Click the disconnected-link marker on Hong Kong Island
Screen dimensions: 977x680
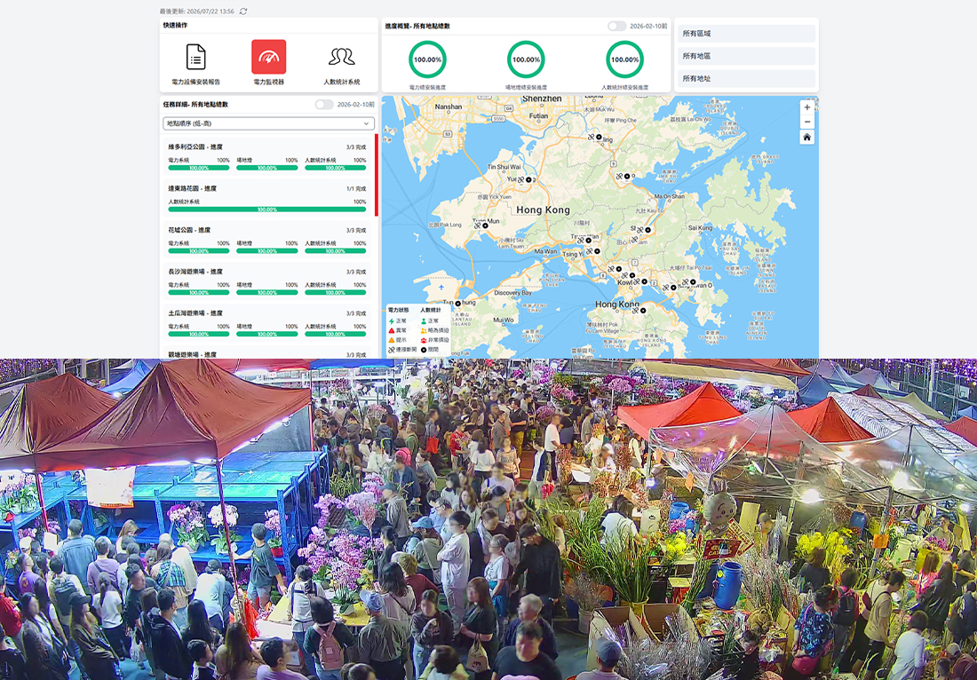[x=635, y=310]
